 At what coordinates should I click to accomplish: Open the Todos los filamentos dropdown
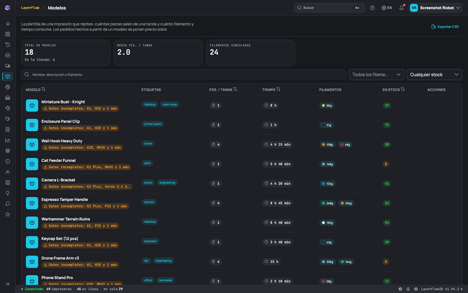[376, 75]
